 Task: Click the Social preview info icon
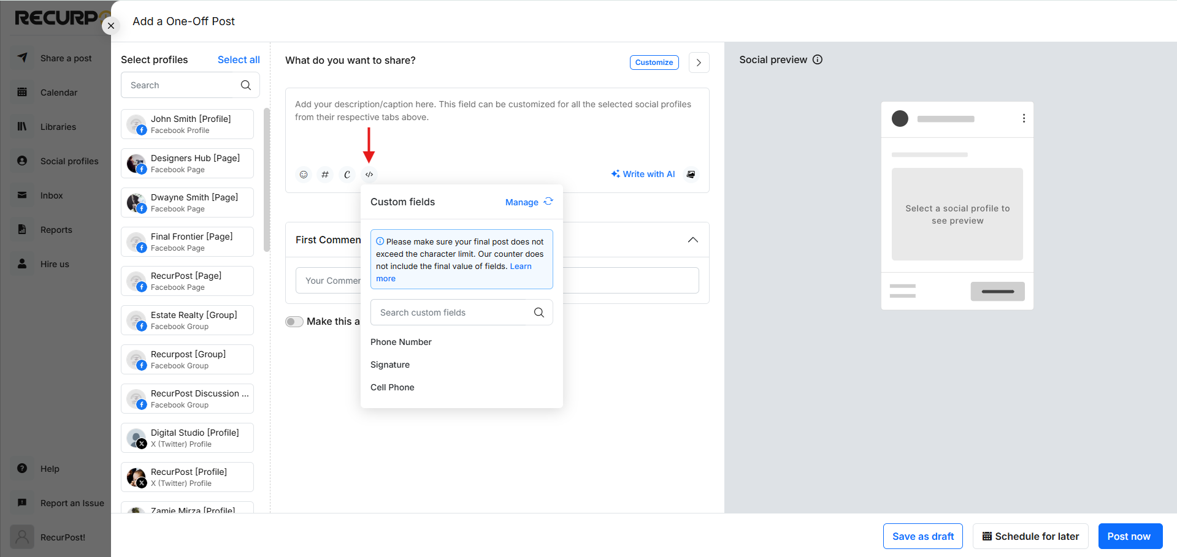point(818,59)
